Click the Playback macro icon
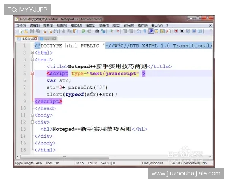 pos(188,31)
